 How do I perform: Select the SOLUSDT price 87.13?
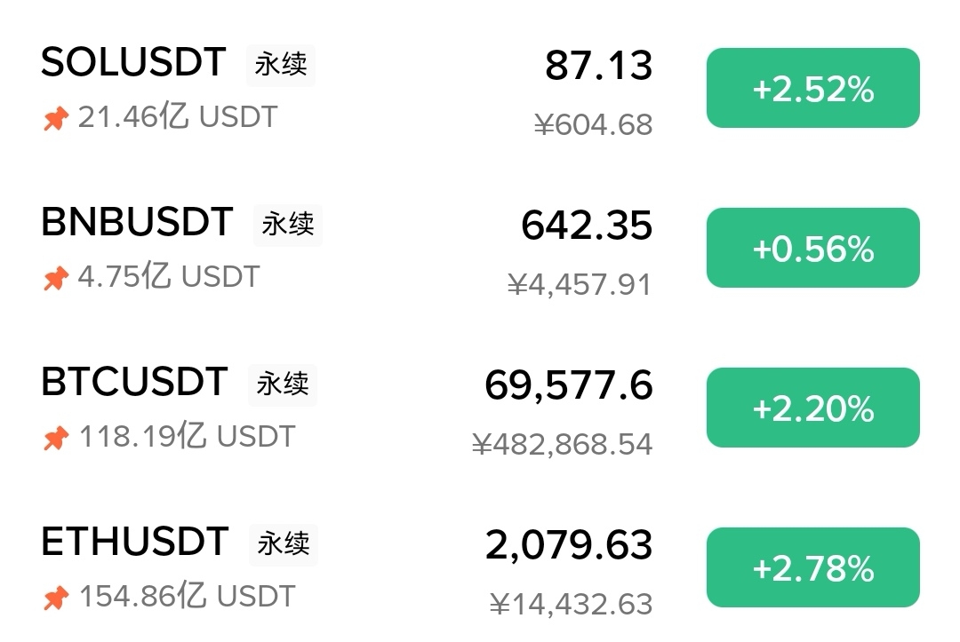[x=598, y=66]
